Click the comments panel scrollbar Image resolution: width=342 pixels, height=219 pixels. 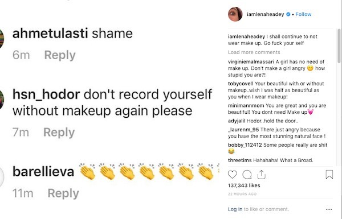pyautogui.click(x=339, y=44)
